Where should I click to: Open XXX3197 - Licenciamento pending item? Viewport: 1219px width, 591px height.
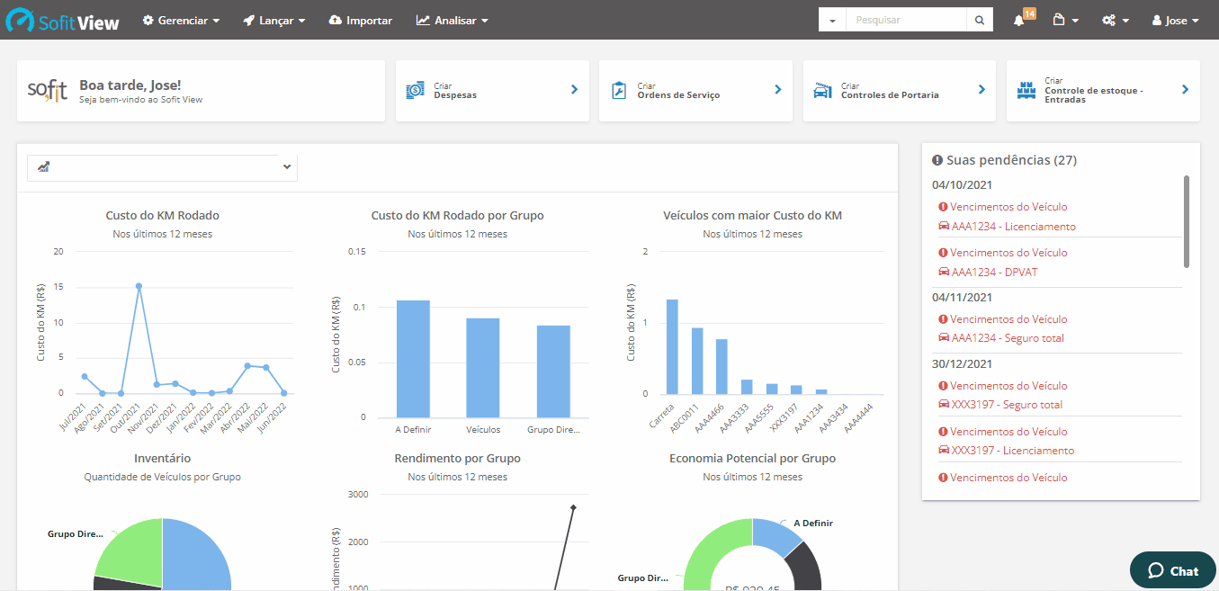coord(1013,452)
